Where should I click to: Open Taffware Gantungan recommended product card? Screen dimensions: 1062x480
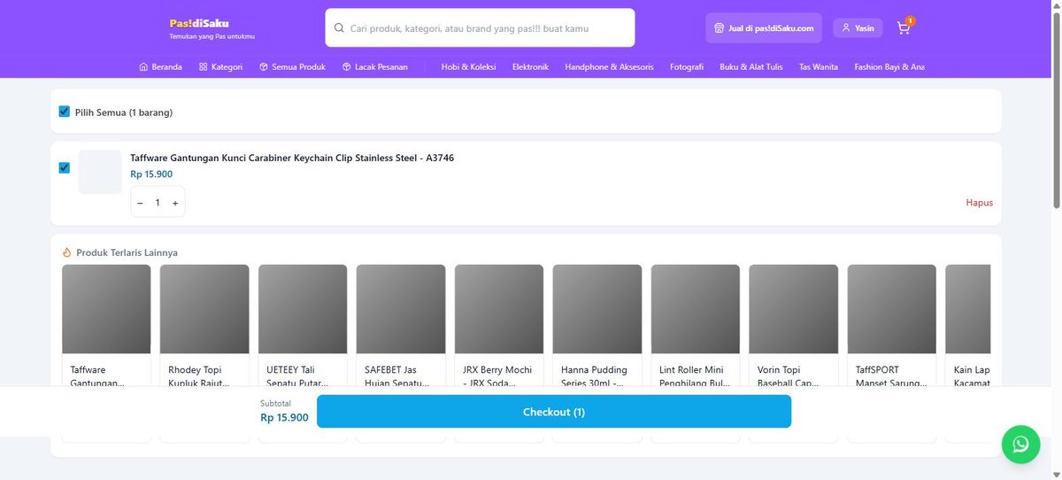point(106,352)
